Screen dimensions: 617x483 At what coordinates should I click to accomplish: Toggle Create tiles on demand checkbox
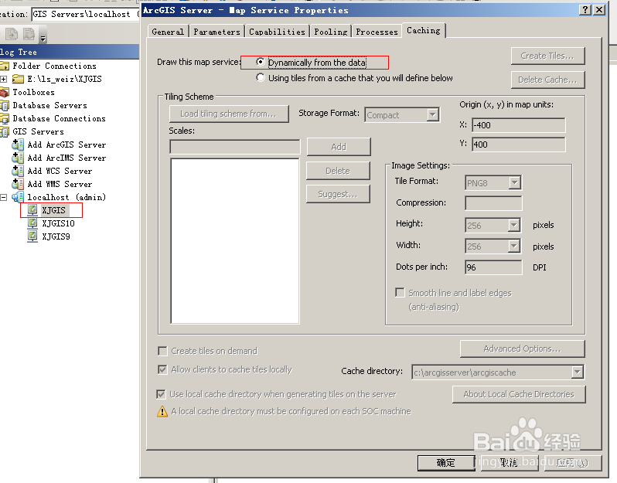point(162,351)
